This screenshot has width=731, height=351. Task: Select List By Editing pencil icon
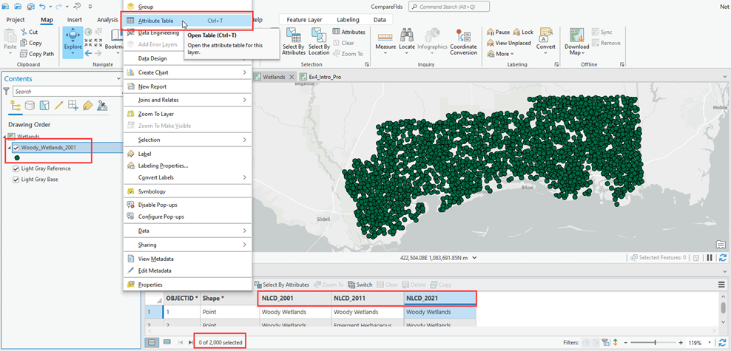point(58,106)
